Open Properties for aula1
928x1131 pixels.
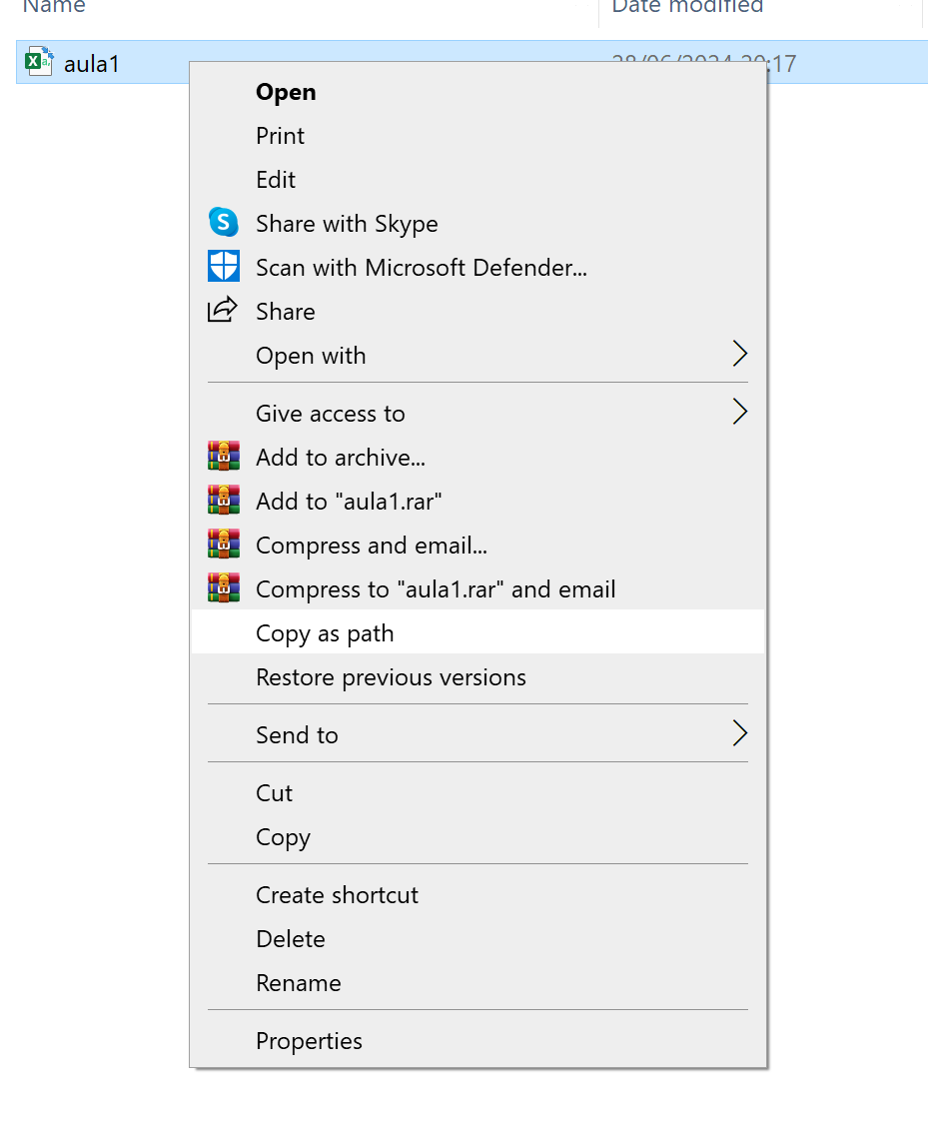[x=309, y=1041]
